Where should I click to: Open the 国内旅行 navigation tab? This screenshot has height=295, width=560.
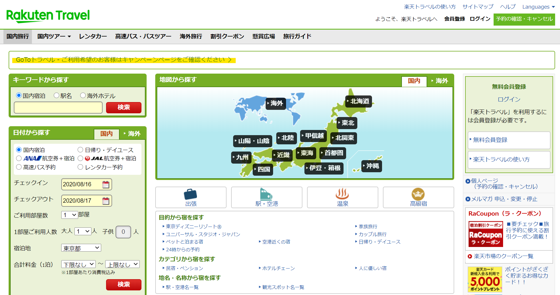coord(18,37)
